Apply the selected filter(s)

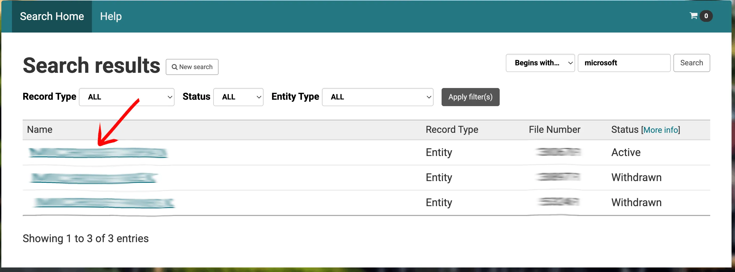point(470,97)
